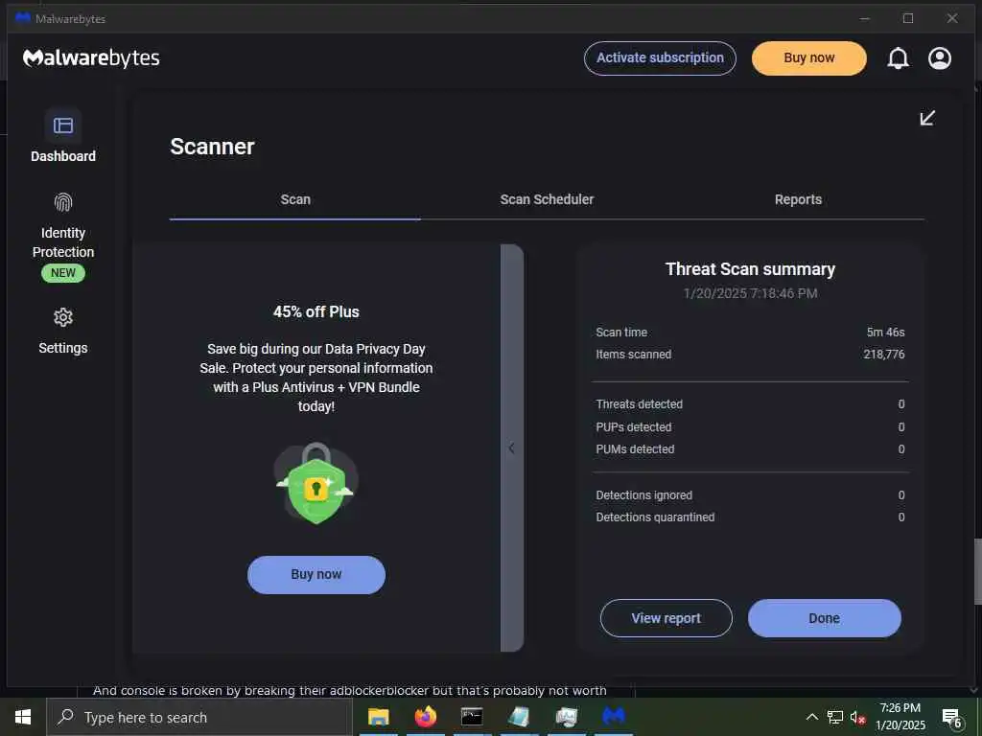The height and width of the screenshot is (736, 982).
Task: Click the background window's vertical scrollbar
Action: tap(977, 571)
